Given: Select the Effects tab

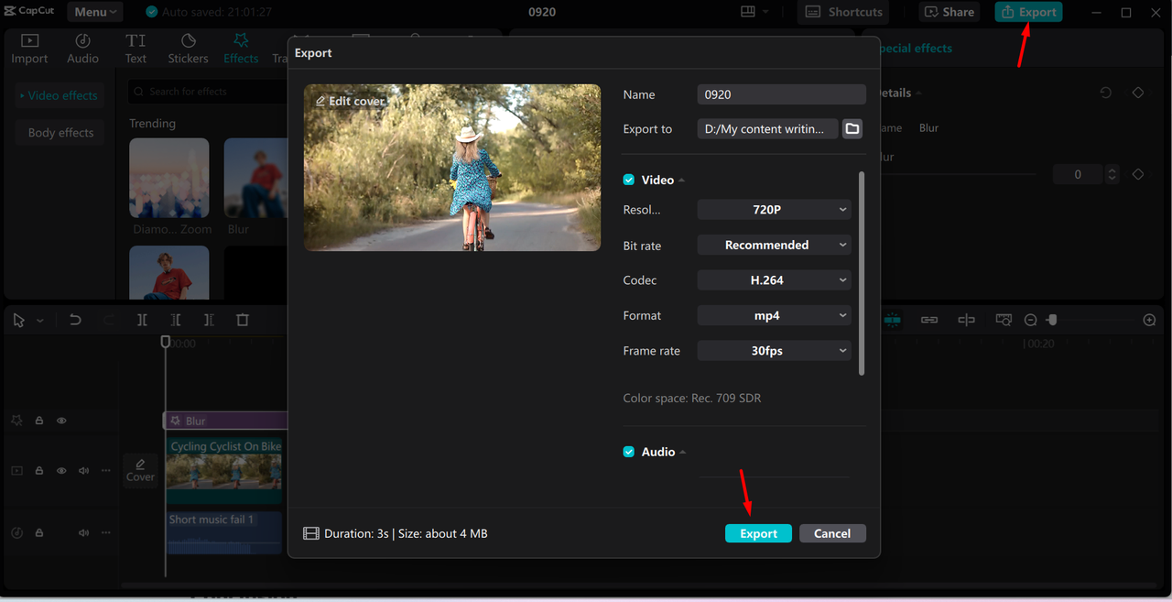Looking at the screenshot, I should click(241, 49).
